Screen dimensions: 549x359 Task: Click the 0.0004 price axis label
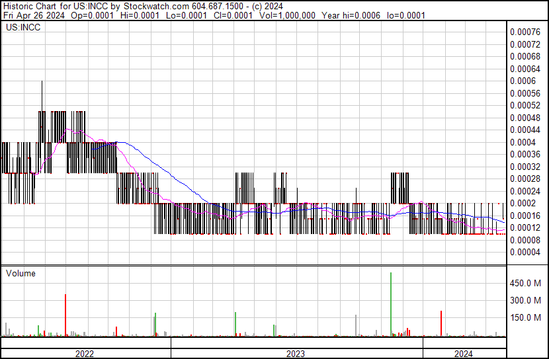pyautogui.click(x=523, y=142)
